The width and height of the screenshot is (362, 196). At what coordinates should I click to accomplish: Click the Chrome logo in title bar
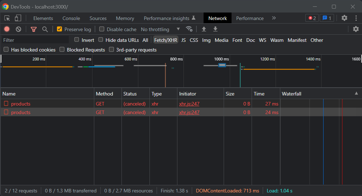5,7
